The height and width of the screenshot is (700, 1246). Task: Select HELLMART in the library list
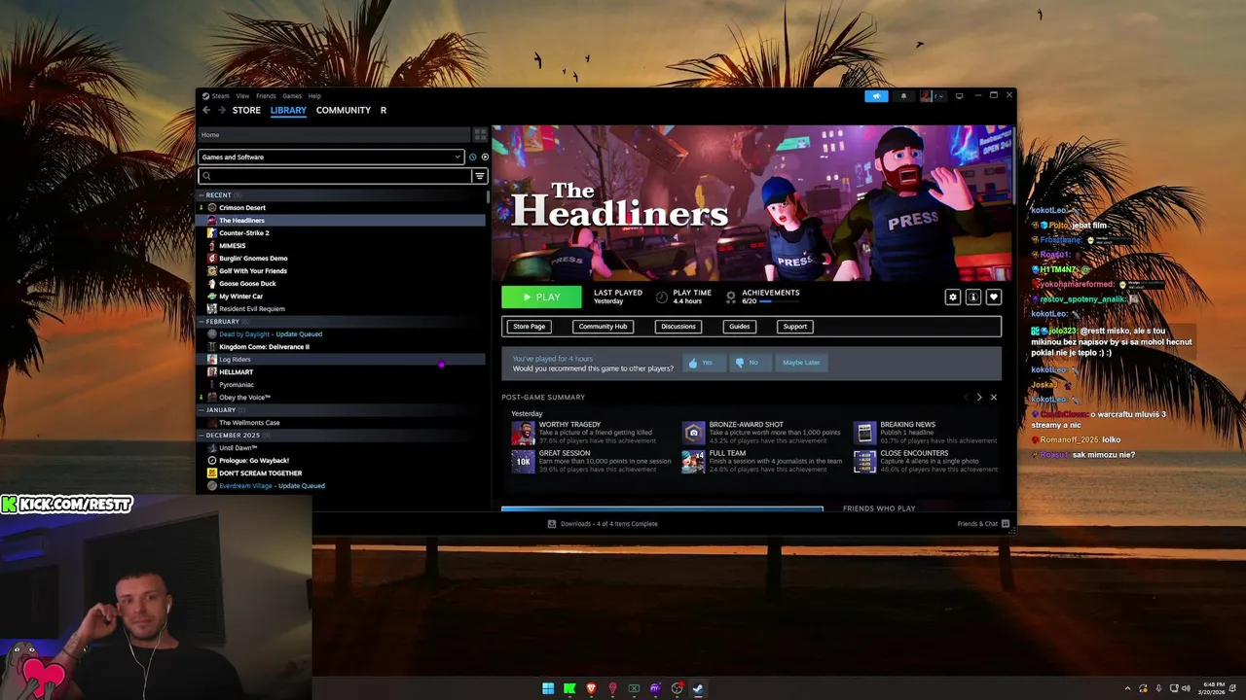pos(341,371)
